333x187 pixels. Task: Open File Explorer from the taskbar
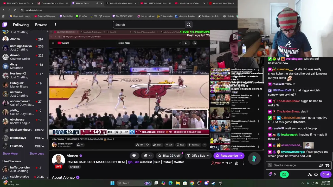click(177, 183)
